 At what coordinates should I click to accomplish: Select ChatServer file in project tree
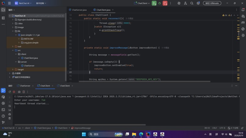point(29,65)
